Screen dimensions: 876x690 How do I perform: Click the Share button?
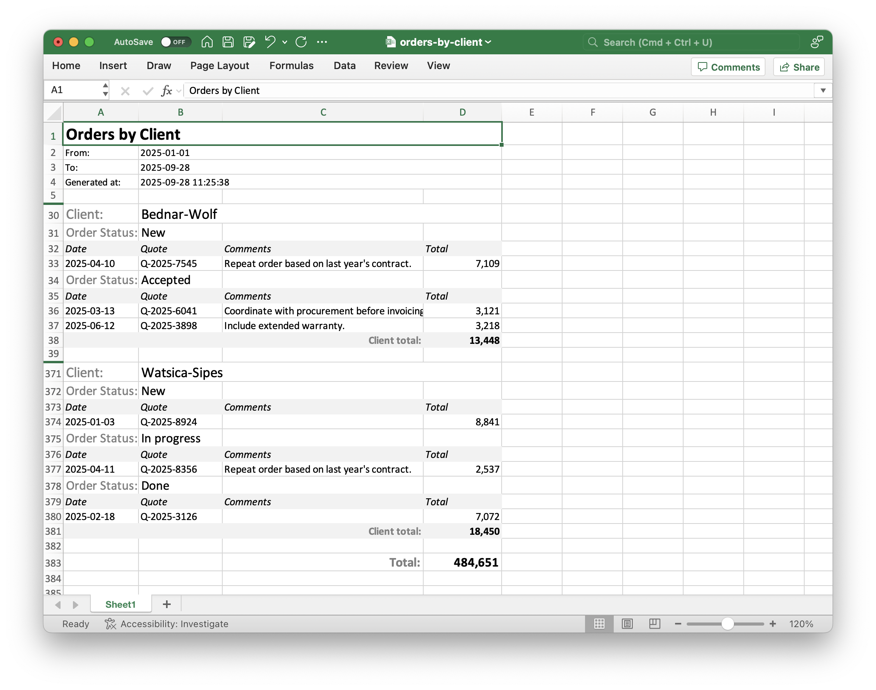pos(798,67)
